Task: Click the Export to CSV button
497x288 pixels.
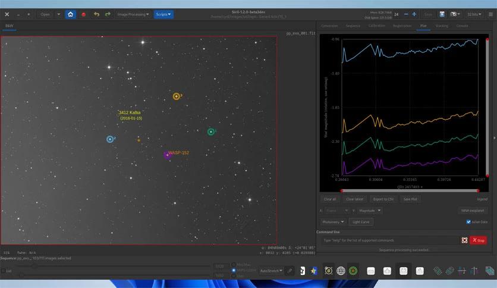Action: (383, 199)
